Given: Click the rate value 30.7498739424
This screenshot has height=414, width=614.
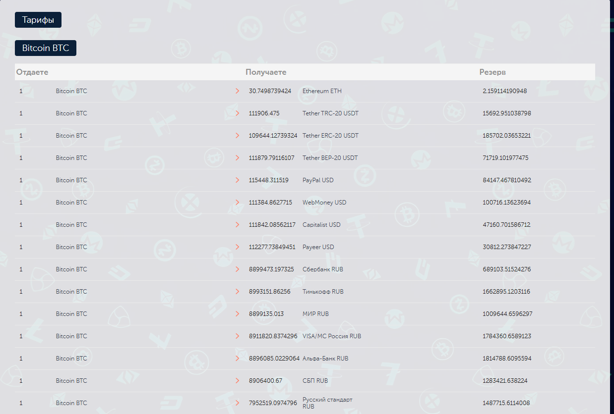Looking at the screenshot, I should click(270, 91).
